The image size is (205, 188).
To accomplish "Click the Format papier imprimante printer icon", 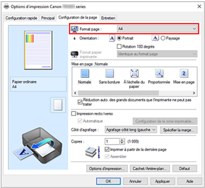I will pos(74,54).
